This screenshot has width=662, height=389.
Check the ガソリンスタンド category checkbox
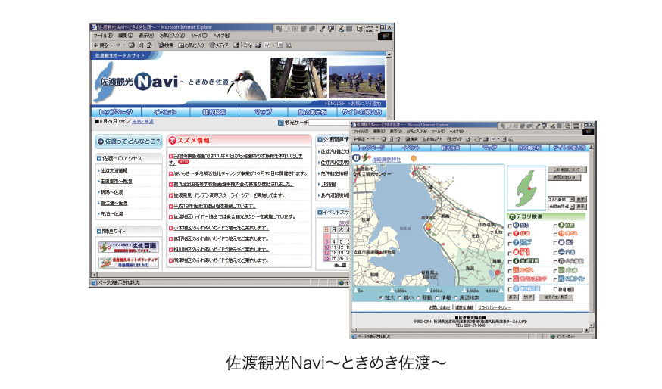click(510, 280)
